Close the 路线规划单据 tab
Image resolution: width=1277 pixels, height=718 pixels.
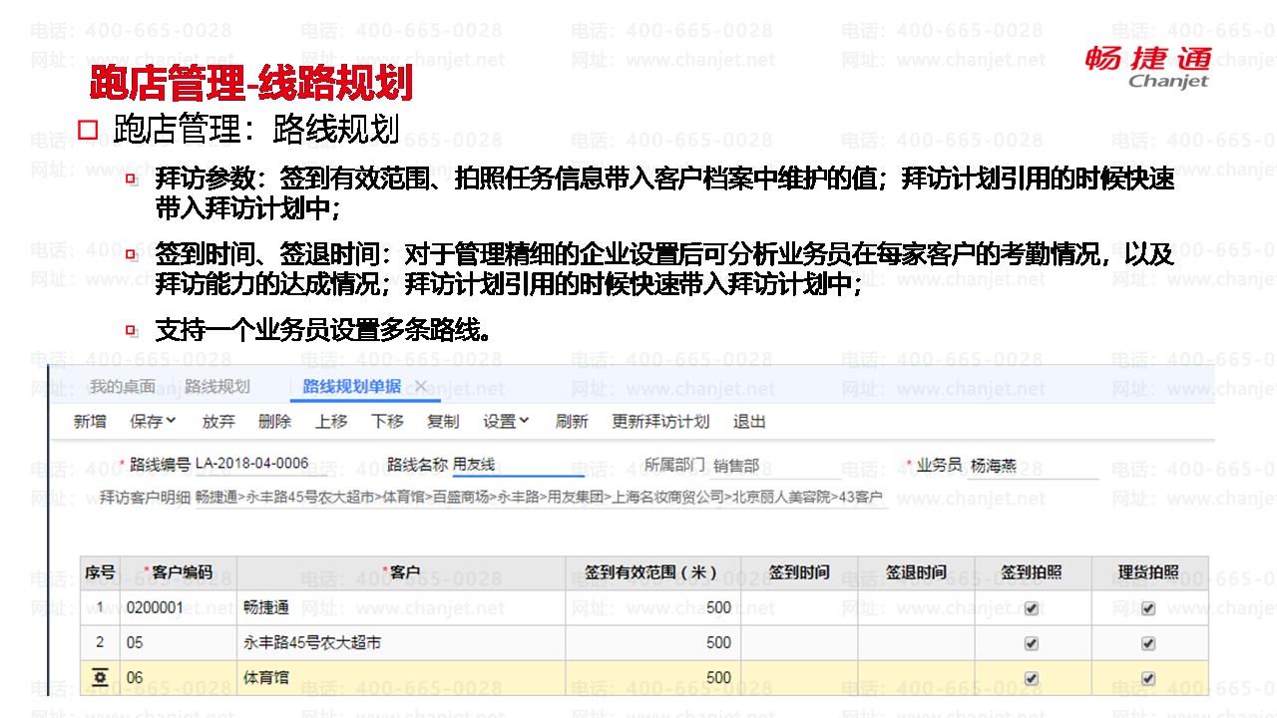click(x=421, y=386)
